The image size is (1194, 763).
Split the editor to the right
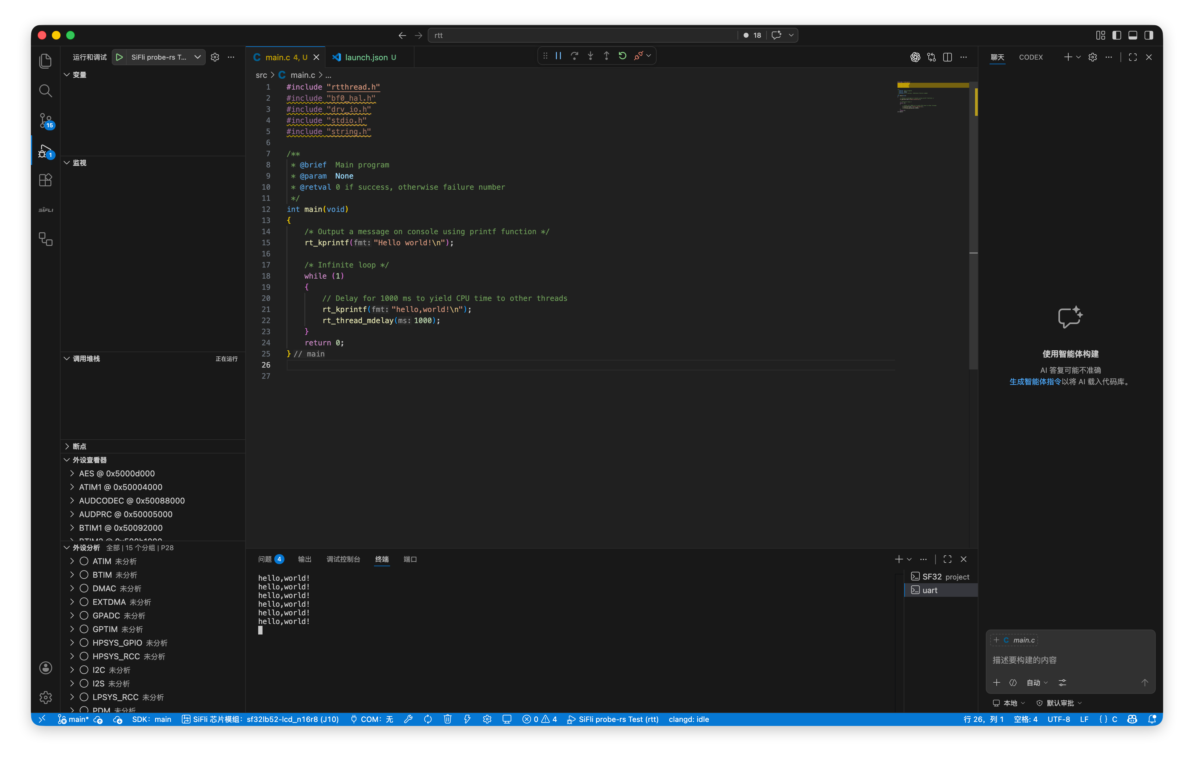coord(947,57)
